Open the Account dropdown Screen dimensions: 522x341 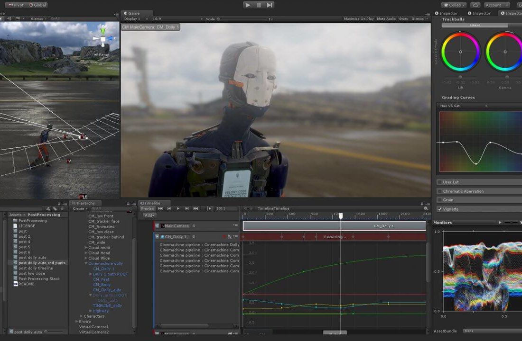click(496, 5)
